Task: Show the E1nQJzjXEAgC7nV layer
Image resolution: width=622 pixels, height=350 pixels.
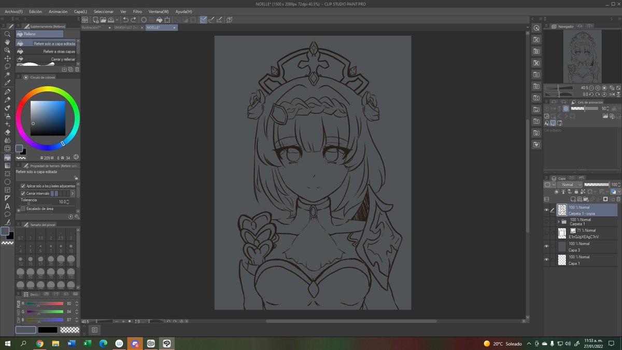Action: 546,233
